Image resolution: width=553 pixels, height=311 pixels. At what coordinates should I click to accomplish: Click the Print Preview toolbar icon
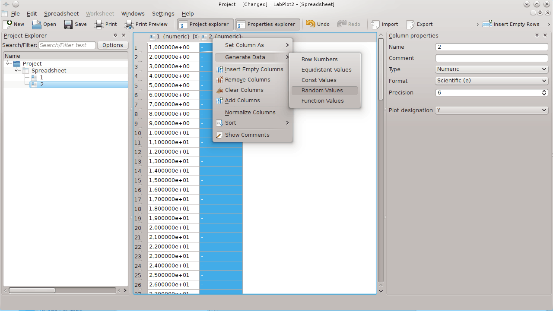pos(129,24)
